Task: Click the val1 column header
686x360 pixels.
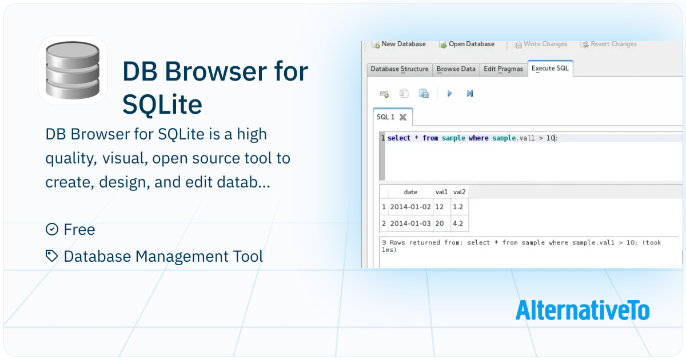Action: 441,193
